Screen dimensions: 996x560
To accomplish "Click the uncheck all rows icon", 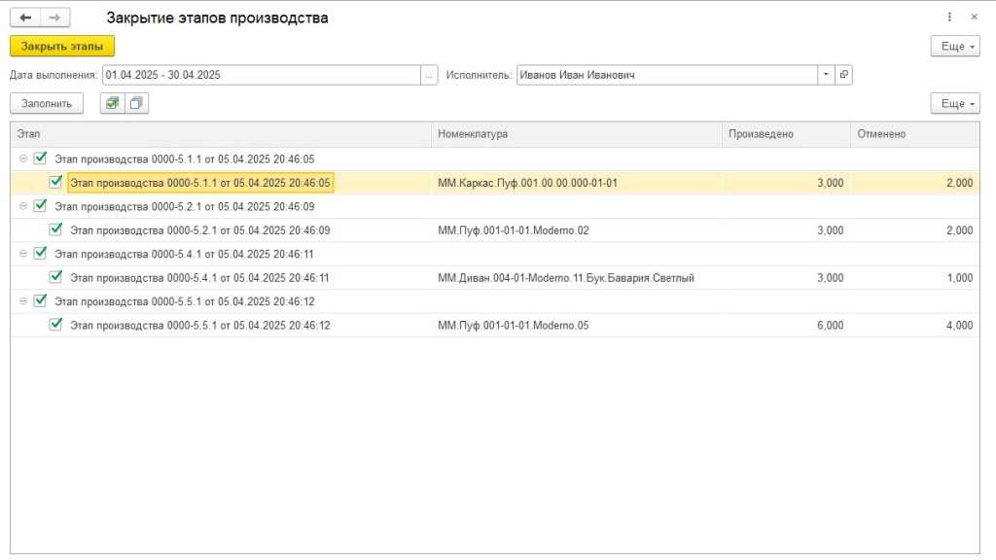I will click(x=136, y=103).
